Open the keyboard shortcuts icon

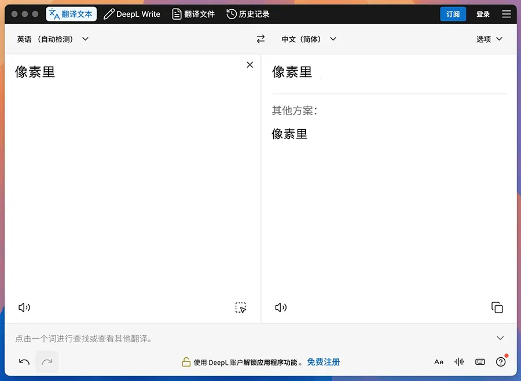pyautogui.click(x=480, y=362)
